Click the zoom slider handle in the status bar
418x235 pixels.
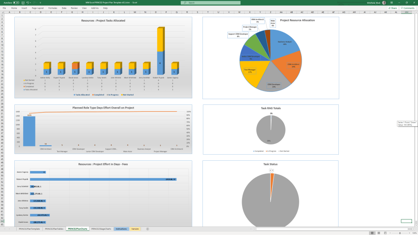coord(400,233)
